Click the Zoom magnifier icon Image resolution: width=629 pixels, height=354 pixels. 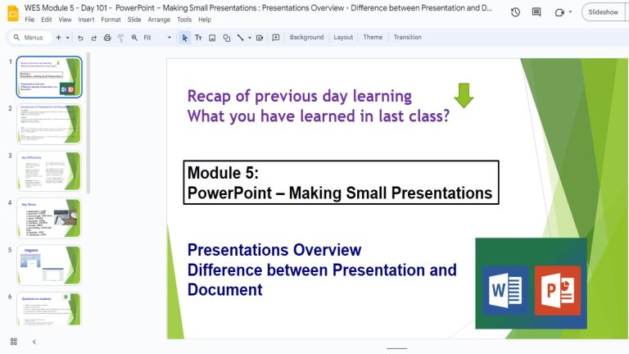point(134,38)
